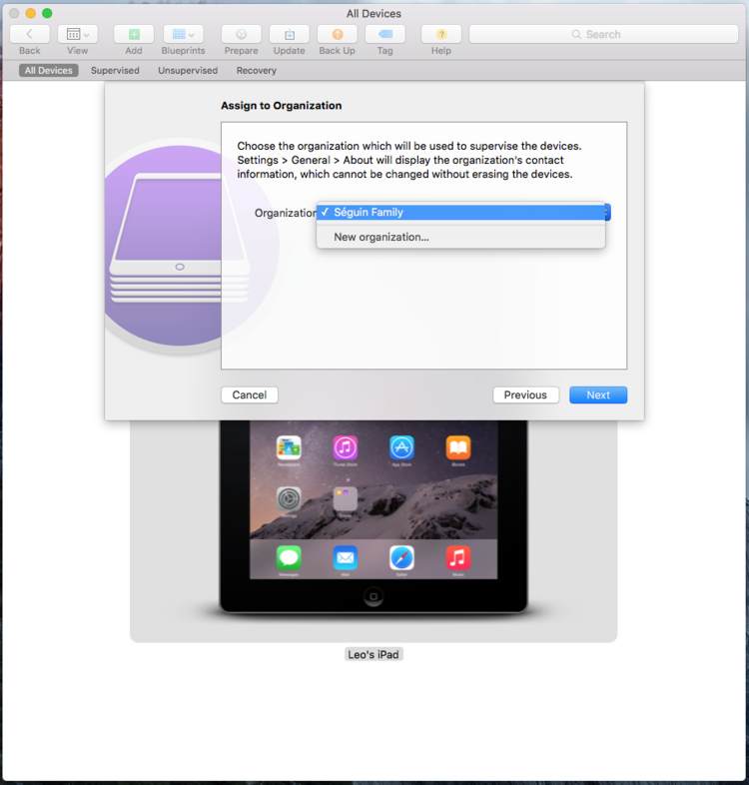Switch to the Unsupervised tab
This screenshot has width=749, height=785.
[x=188, y=71]
